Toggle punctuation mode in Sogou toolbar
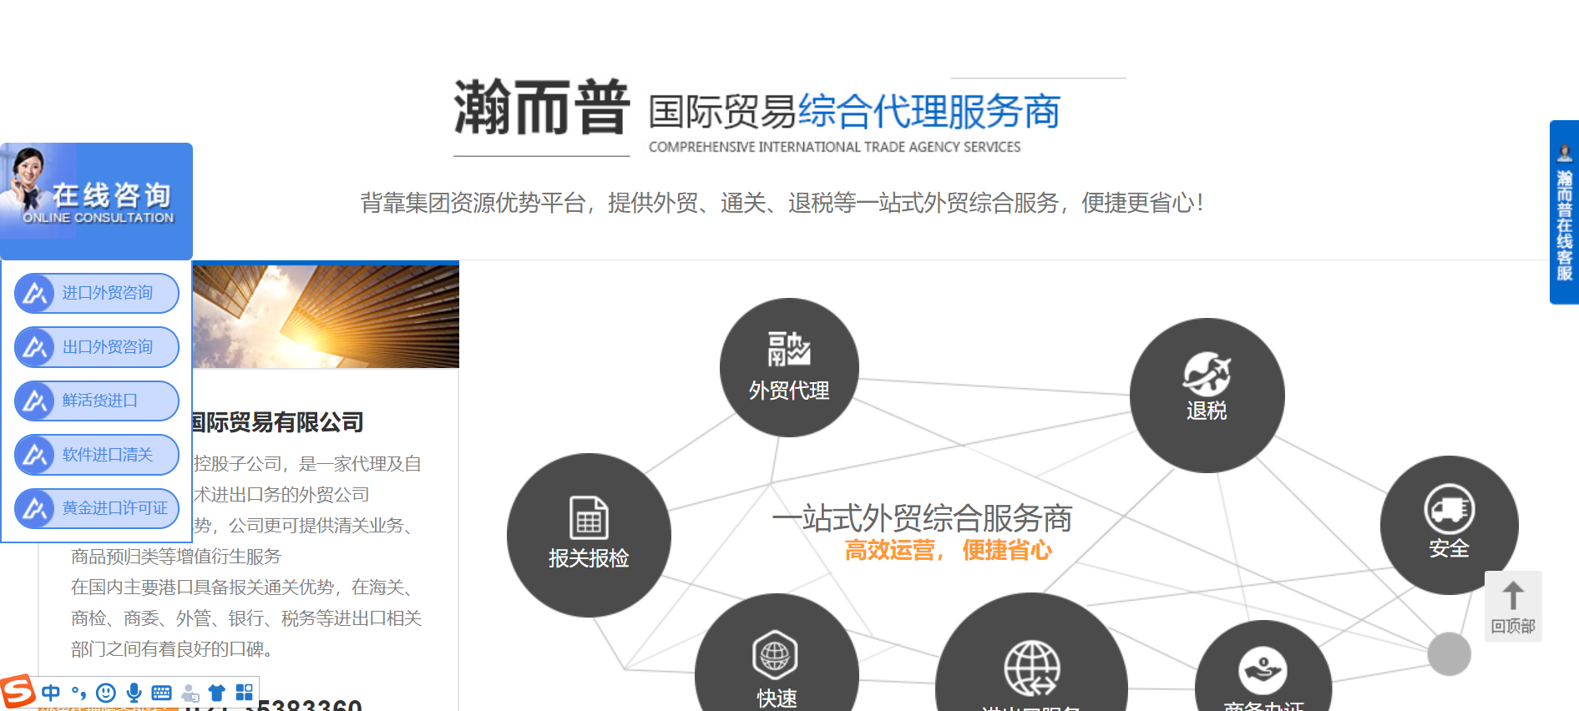Viewport: 1579px width, 711px height. (78, 693)
